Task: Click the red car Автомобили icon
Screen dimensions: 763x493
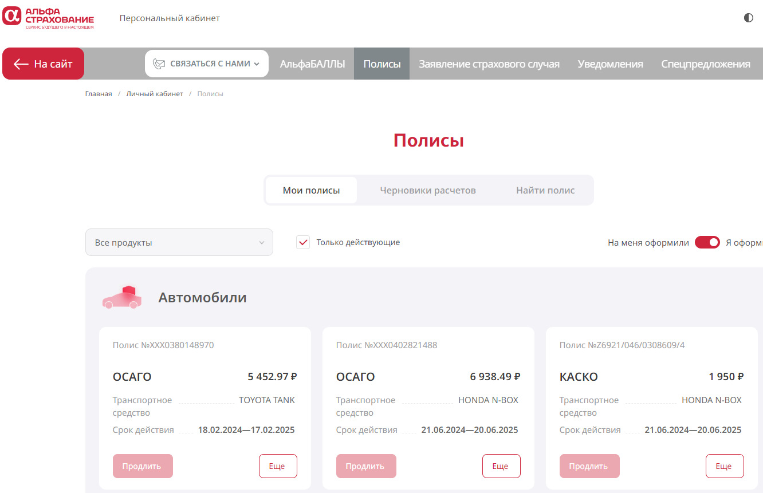Action: coord(122,298)
